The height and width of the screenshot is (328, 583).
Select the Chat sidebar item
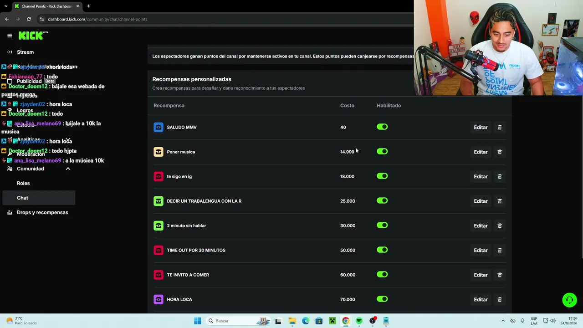(39, 198)
